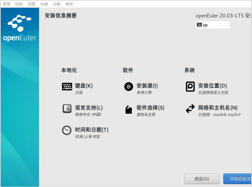Image resolution: width=252 pixels, height=187 pixels.
Task: Click the 已连接: enp0s8, enp0s3 text
Action: (220, 114)
